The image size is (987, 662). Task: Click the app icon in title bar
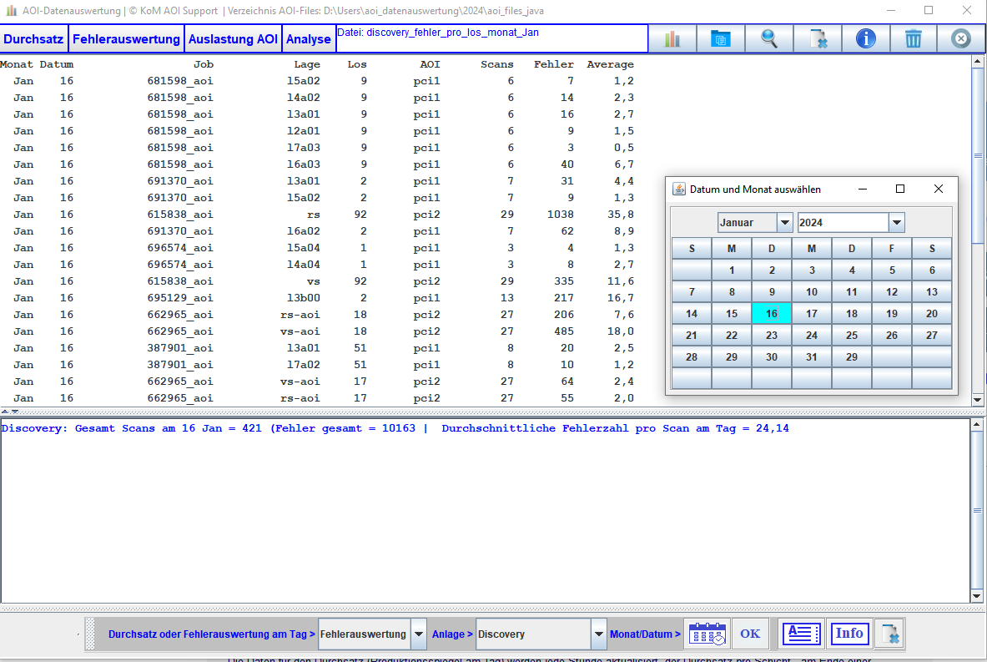tap(11, 11)
